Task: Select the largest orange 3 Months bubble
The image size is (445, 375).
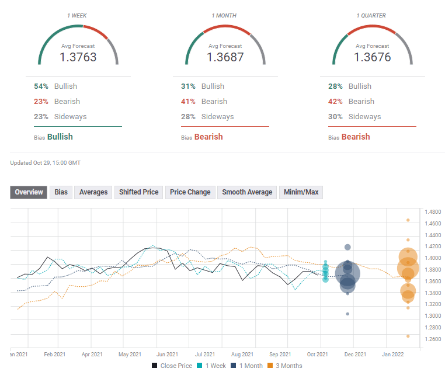Action: pyautogui.click(x=408, y=268)
